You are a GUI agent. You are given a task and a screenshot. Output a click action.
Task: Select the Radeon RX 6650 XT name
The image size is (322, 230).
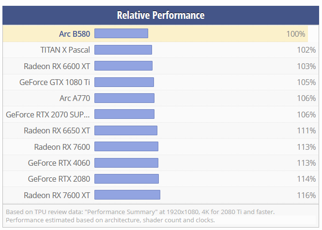tap(57, 130)
